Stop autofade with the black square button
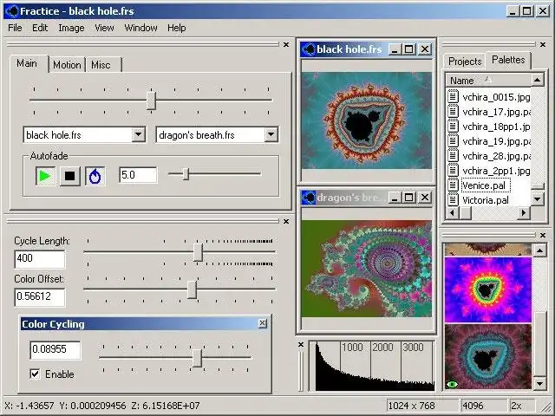Image resolution: width=555 pixels, height=416 pixels. tap(69, 176)
